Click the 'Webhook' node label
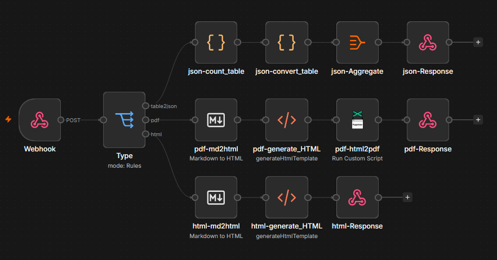Image resolution: width=497 pixels, height=260 pixels. click(39, 149)
